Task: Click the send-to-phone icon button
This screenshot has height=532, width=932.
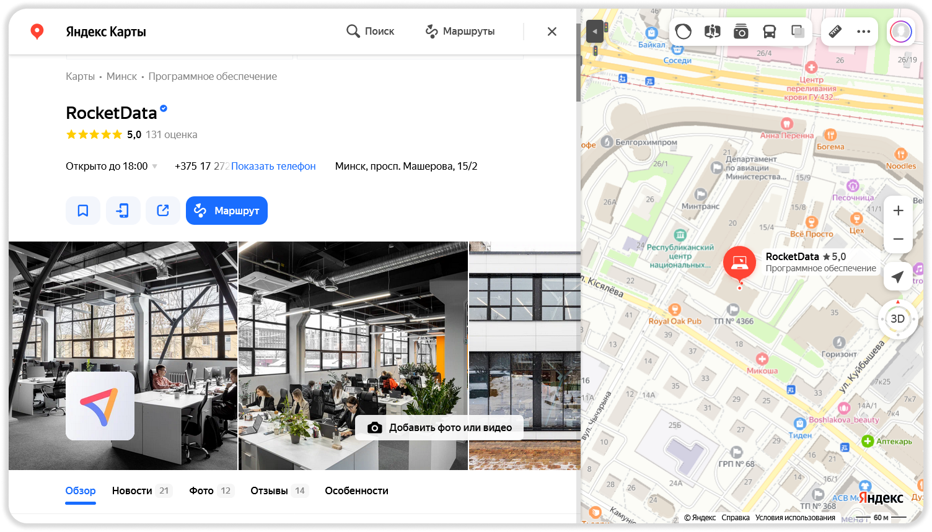Action: point(123,211)
